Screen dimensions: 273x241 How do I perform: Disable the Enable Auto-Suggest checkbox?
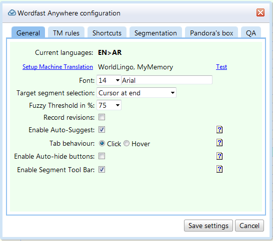(x=101, y=130)
